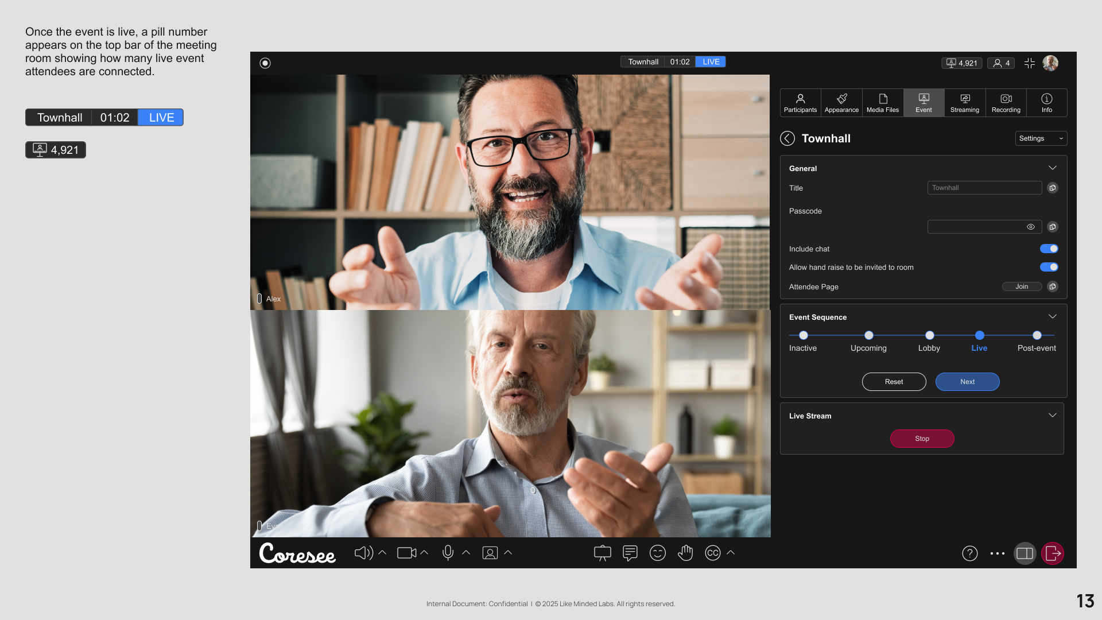Screen dimensions: 1102x620
Task: Click the share screen presentation icon
Action: point(602,553)
